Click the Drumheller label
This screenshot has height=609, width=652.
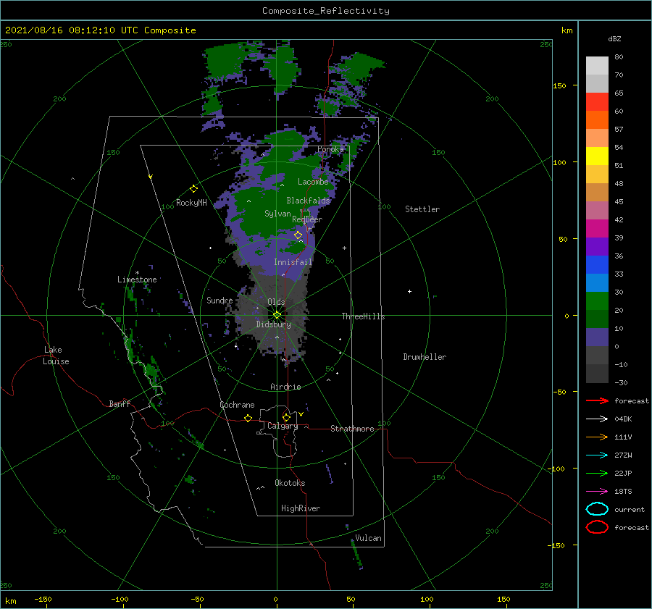click(425, 357)
